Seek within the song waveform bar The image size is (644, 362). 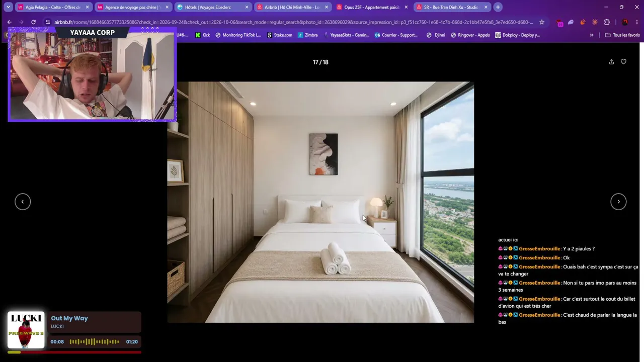(x=94, y=342)
